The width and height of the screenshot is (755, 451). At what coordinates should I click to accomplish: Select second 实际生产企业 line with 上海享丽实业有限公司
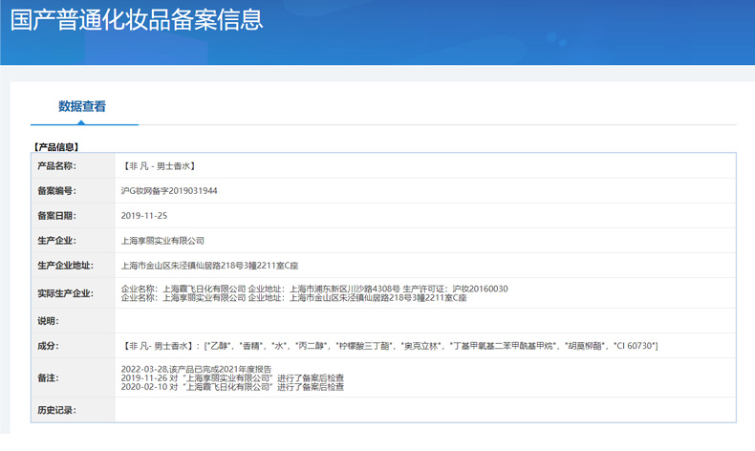coord(293,297)
